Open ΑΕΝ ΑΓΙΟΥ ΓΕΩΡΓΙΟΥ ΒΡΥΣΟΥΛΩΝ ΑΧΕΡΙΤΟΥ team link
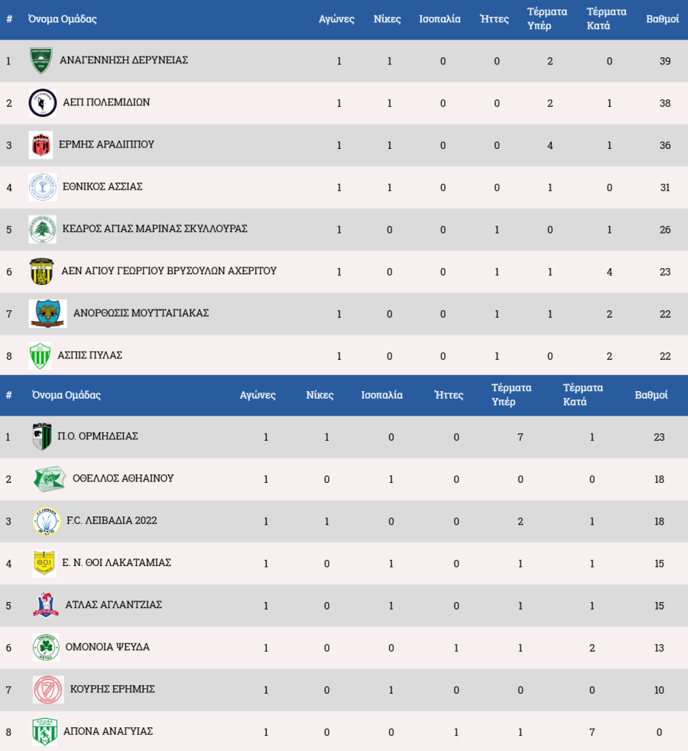 [x=169, y=270]
